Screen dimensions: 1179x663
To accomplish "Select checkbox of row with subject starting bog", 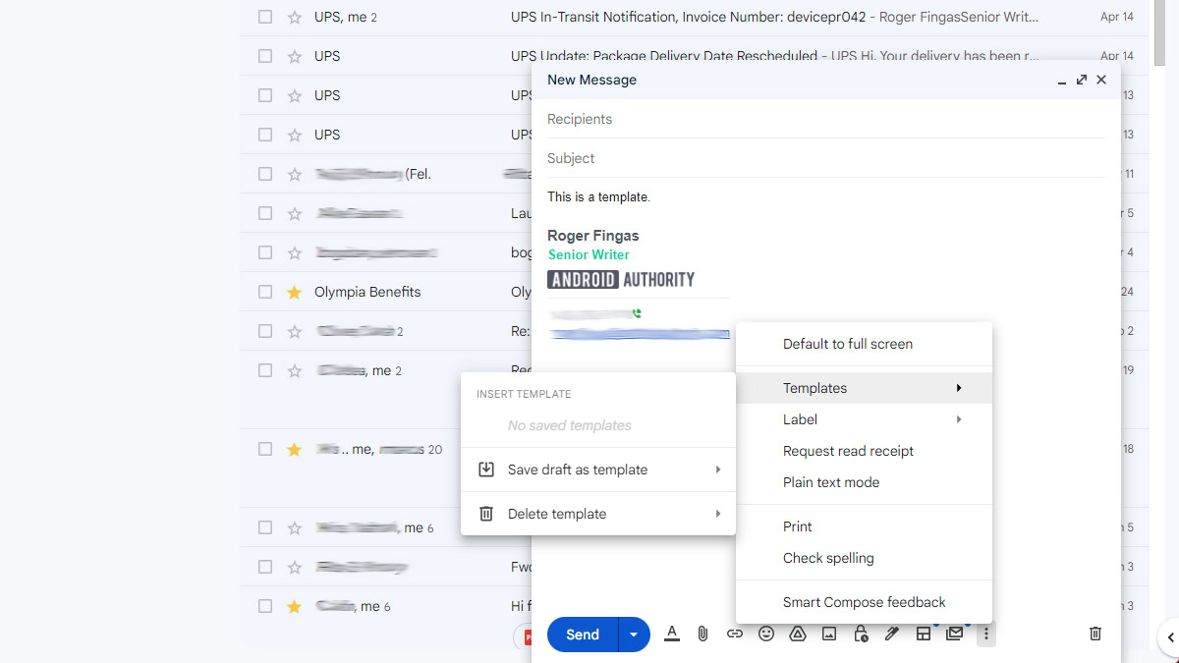I will 265,252.
